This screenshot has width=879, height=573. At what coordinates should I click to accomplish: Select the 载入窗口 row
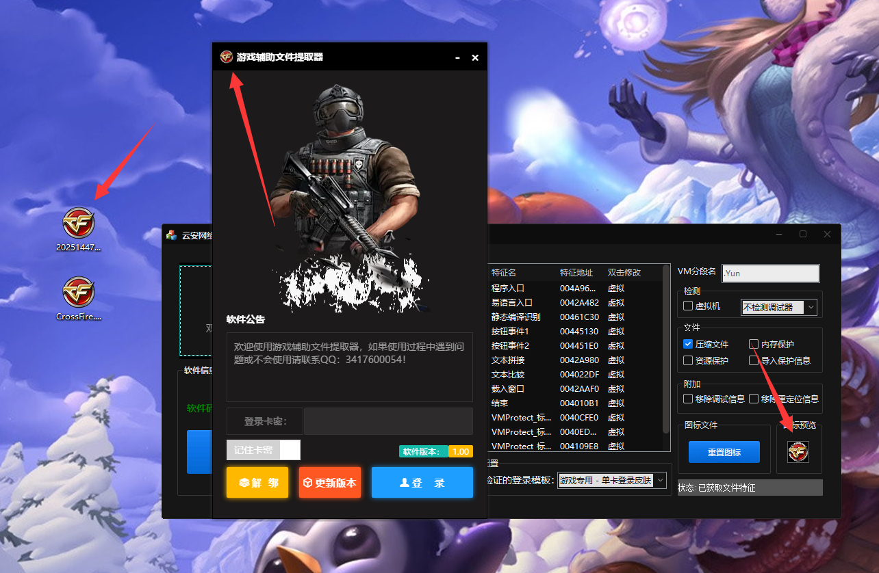(x=575, y=389)
